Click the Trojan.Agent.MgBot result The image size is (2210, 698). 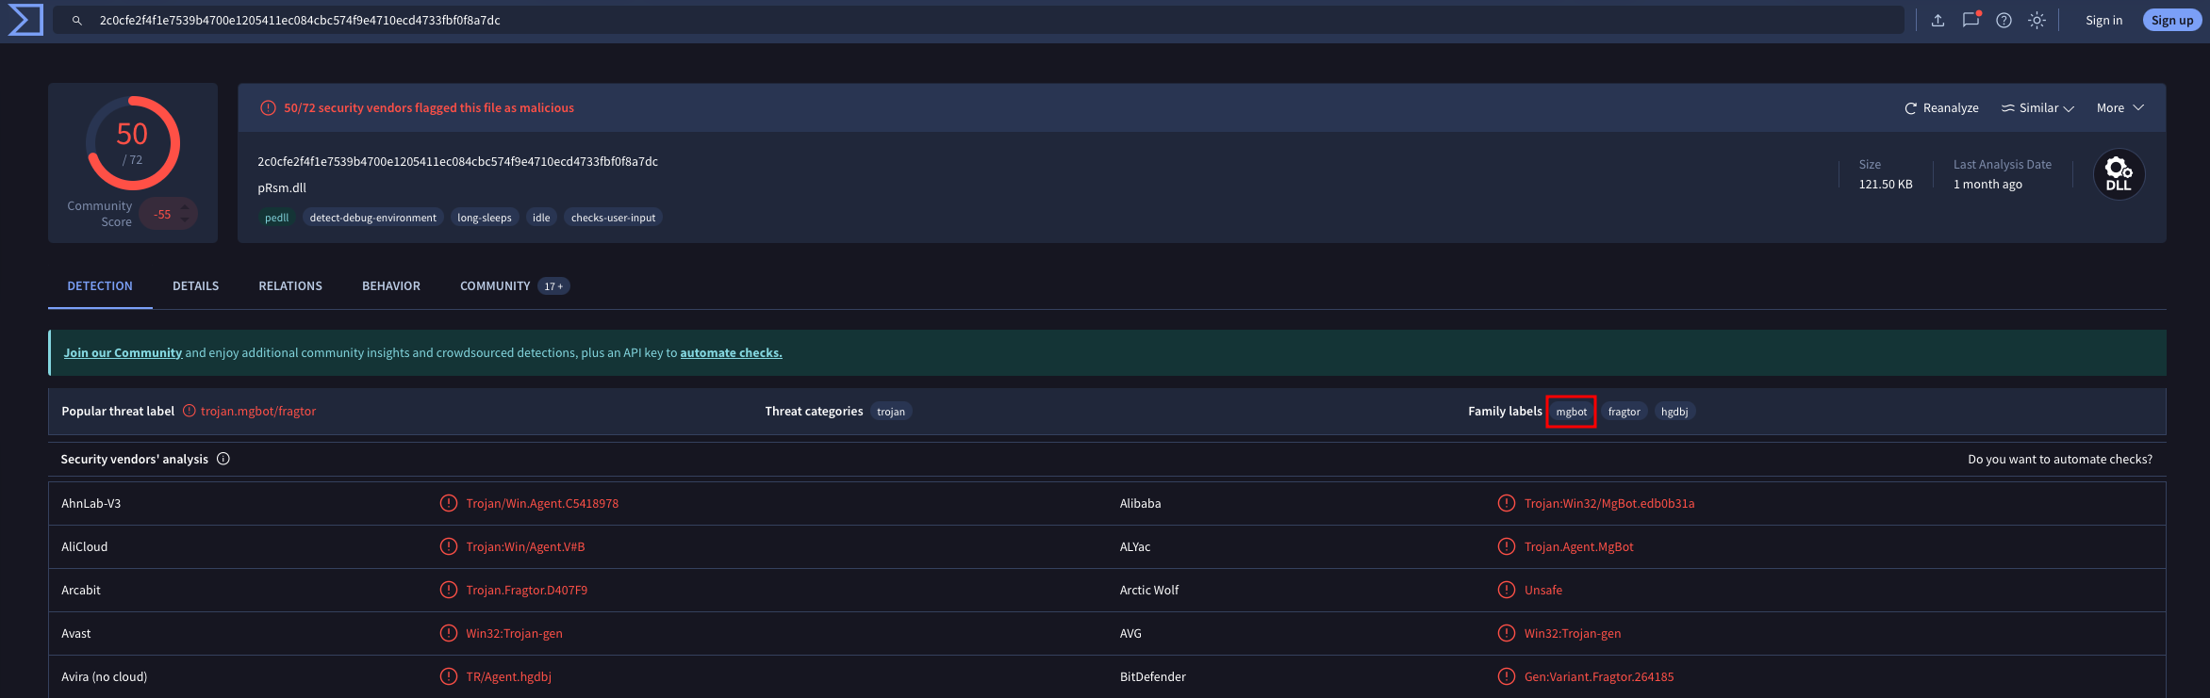point(1579,546)
